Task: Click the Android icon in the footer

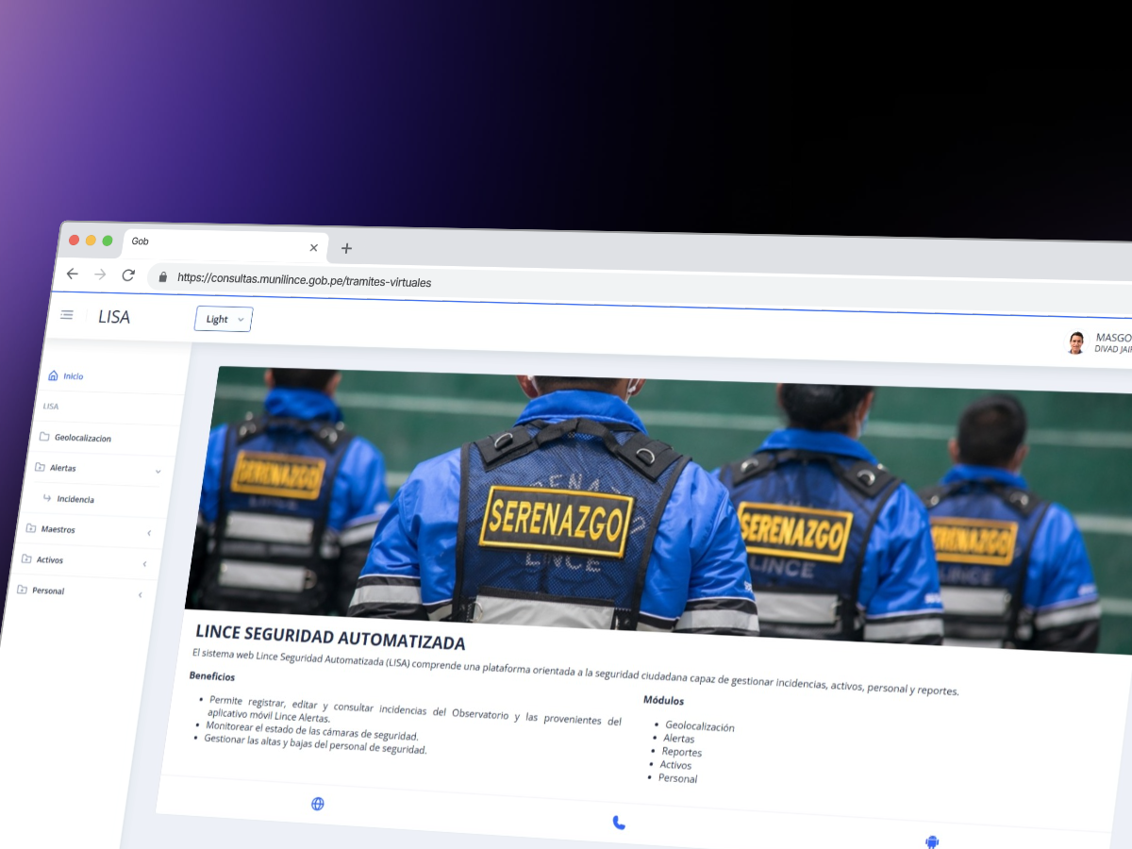Action: (x=932, y=841)
